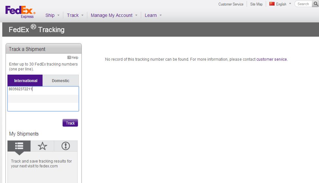The height and width of the screenshot is (183, 319).
Task: Open the Learn menu
Action: tap(151, 15)
